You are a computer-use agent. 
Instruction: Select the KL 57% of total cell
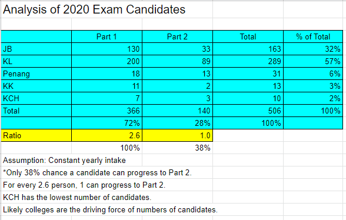coord(313,61)
